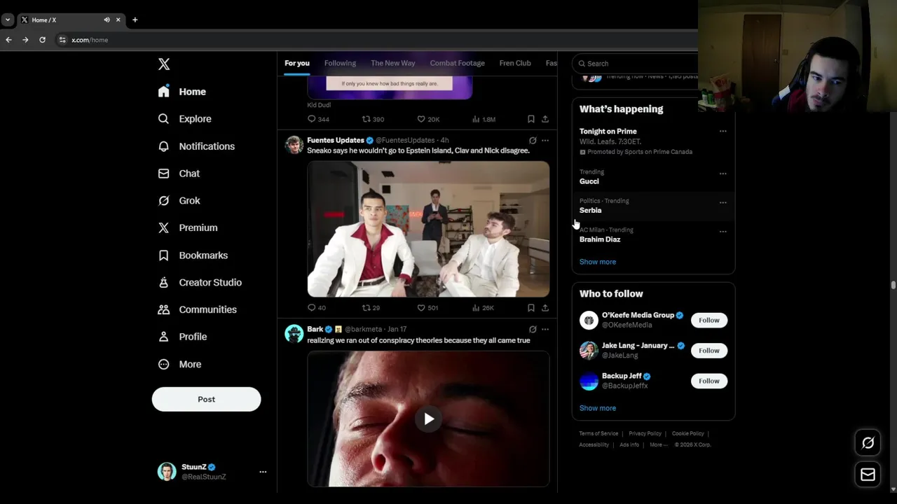The height and width of the screenshot is (504, 897).
Task: Switch to the Following tab
Action: [340, 63]
